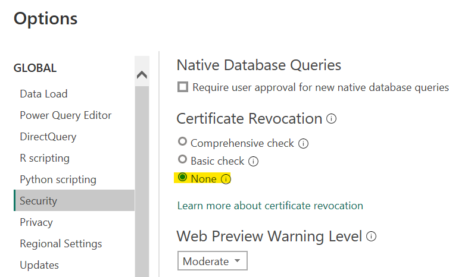
Task: Select the Comprehensive check radio button
Action: coord(183,143)
